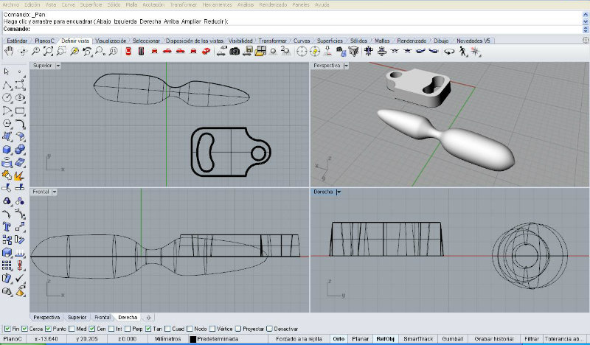Switch to the Visualización toolbar tab

click(111, 41)
